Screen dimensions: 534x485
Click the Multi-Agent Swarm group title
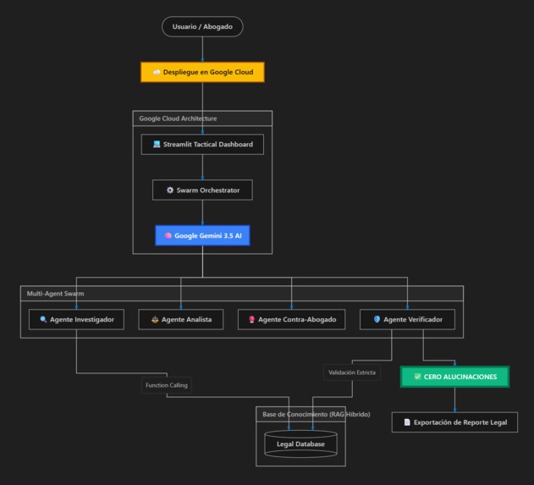55,294
